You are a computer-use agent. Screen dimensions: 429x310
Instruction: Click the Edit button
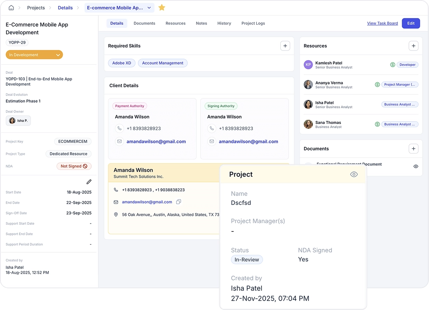click(411, 23)
